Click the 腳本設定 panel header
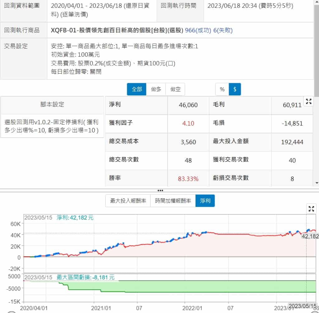The width and height of the screenshot is (319, 313). pyautogui.click(x=52, y=105)
